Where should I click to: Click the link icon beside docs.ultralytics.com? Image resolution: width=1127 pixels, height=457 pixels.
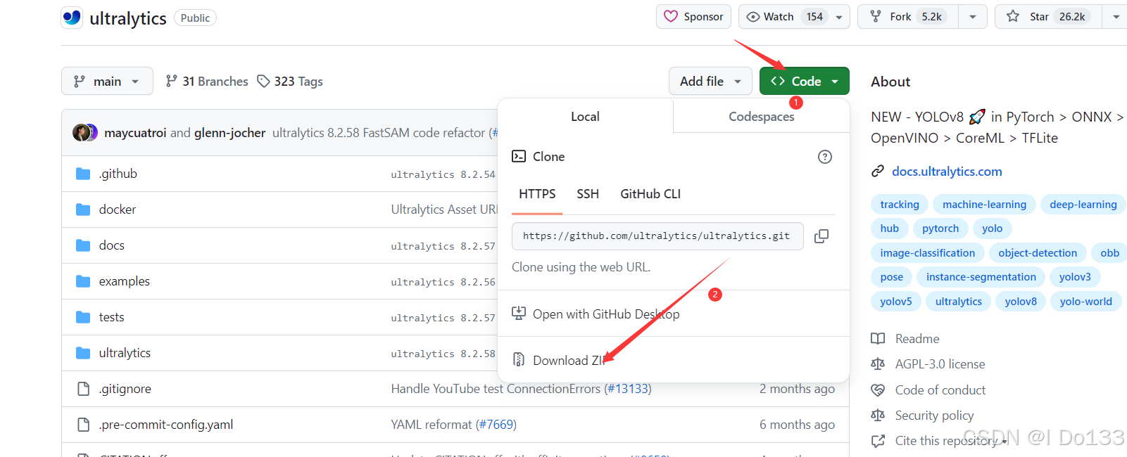[878, 171]
